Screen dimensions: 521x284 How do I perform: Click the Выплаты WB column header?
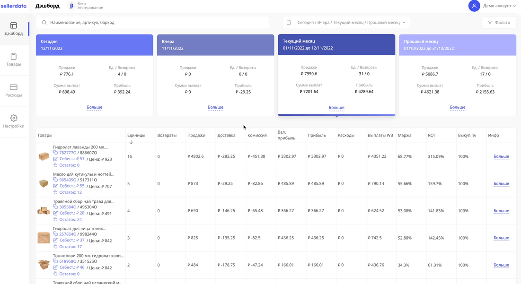coord(380,135)
